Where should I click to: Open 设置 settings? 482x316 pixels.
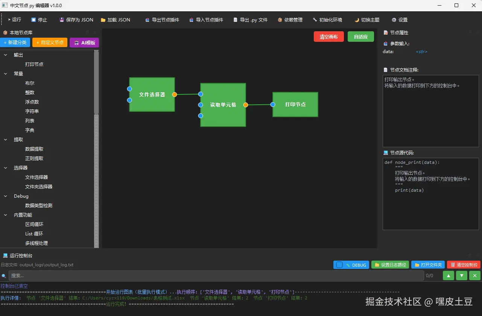pyautogui.click(x=399, y=20)
